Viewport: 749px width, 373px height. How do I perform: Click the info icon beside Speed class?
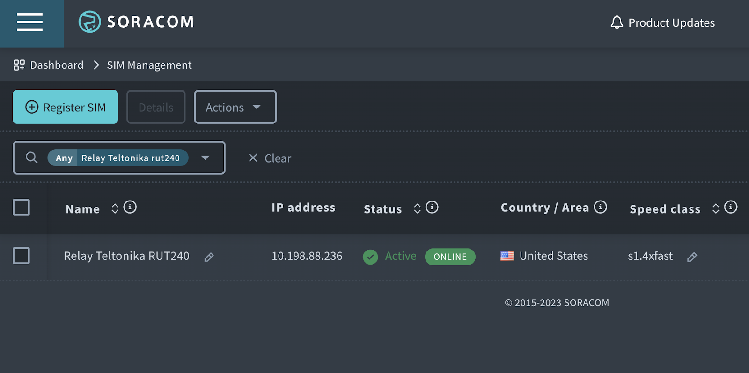(x=731, y=207)
